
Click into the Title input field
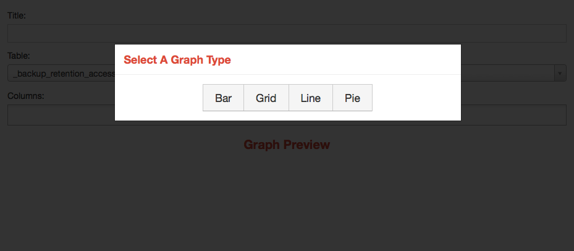click(x=287, y=33)
